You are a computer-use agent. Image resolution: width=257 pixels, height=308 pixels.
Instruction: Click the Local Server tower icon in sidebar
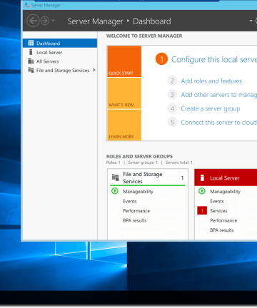(31, 52)
